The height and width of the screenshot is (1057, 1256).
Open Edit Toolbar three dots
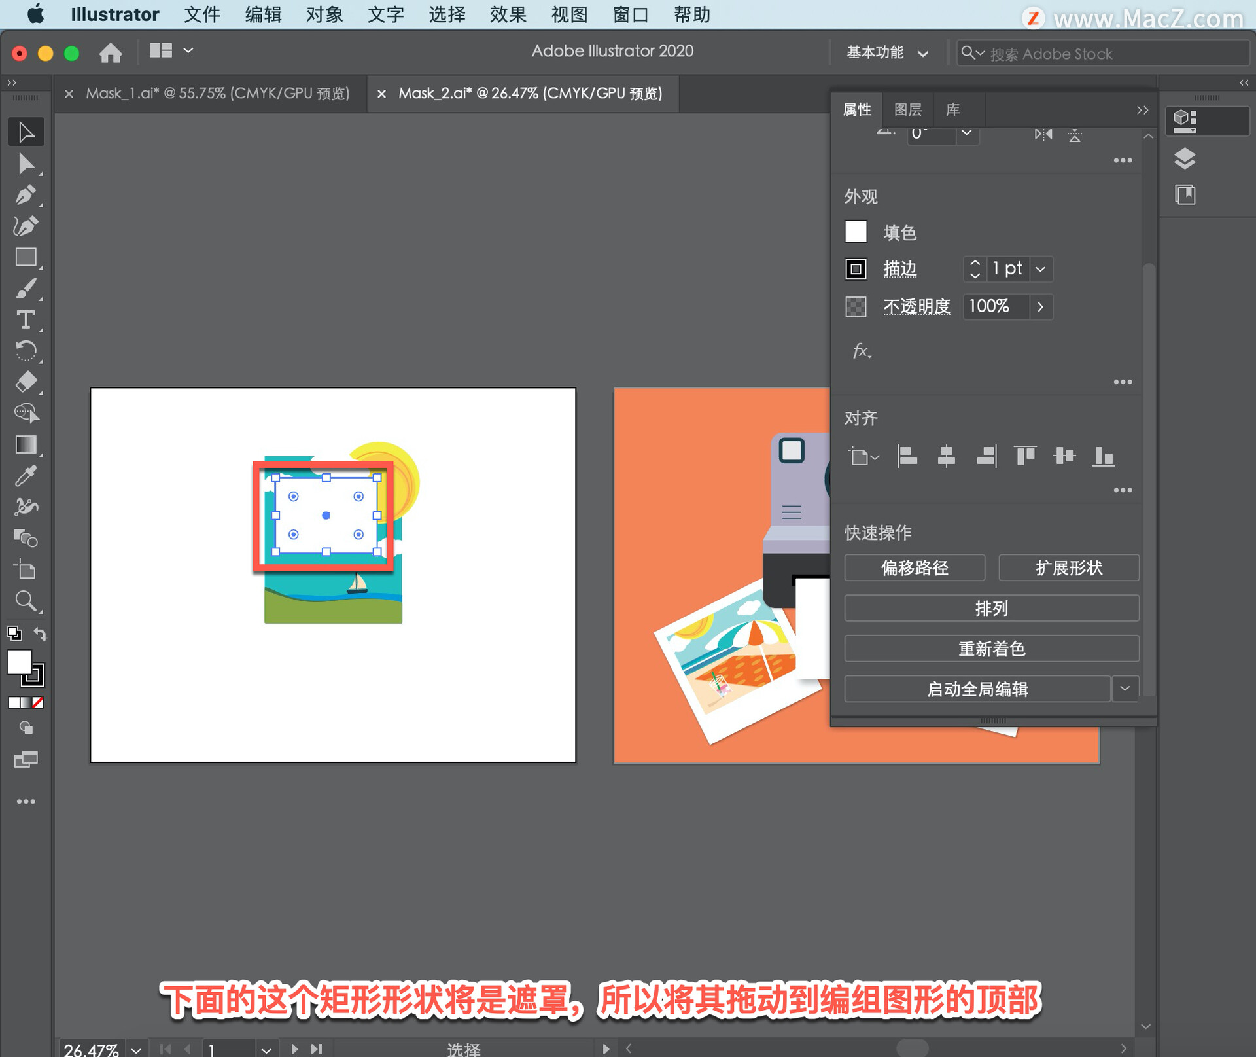click(x=26, y=802)
